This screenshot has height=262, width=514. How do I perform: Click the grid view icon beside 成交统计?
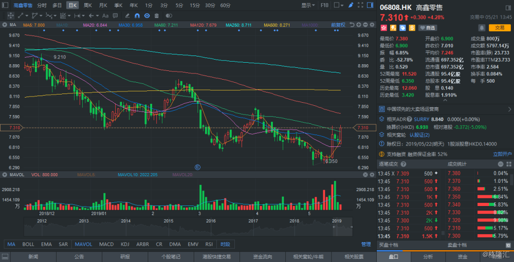pyautogui.click(x=508, y=164)
